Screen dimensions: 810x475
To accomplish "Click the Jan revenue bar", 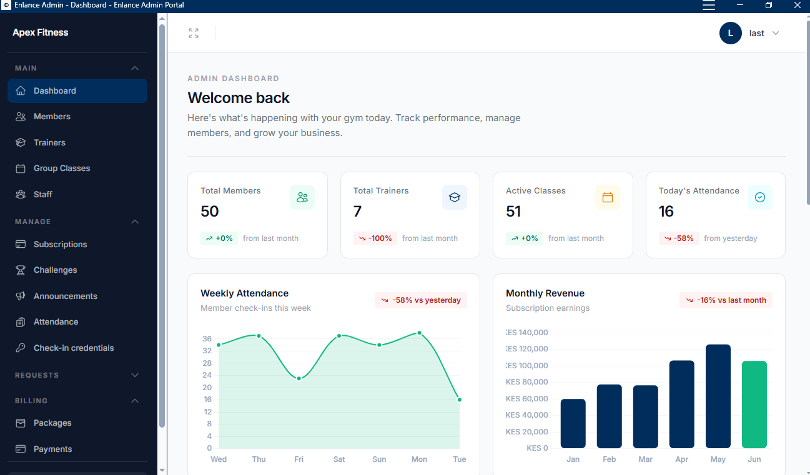I will tap(573, 424).
